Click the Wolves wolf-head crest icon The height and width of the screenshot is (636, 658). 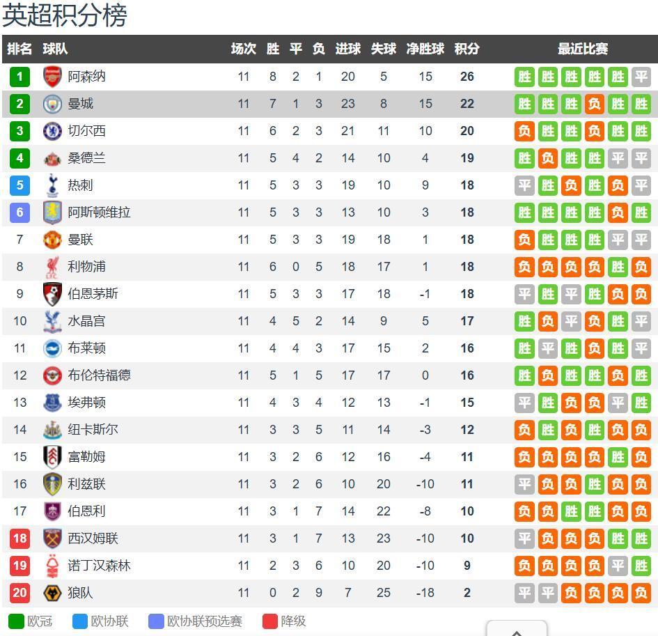52,593
